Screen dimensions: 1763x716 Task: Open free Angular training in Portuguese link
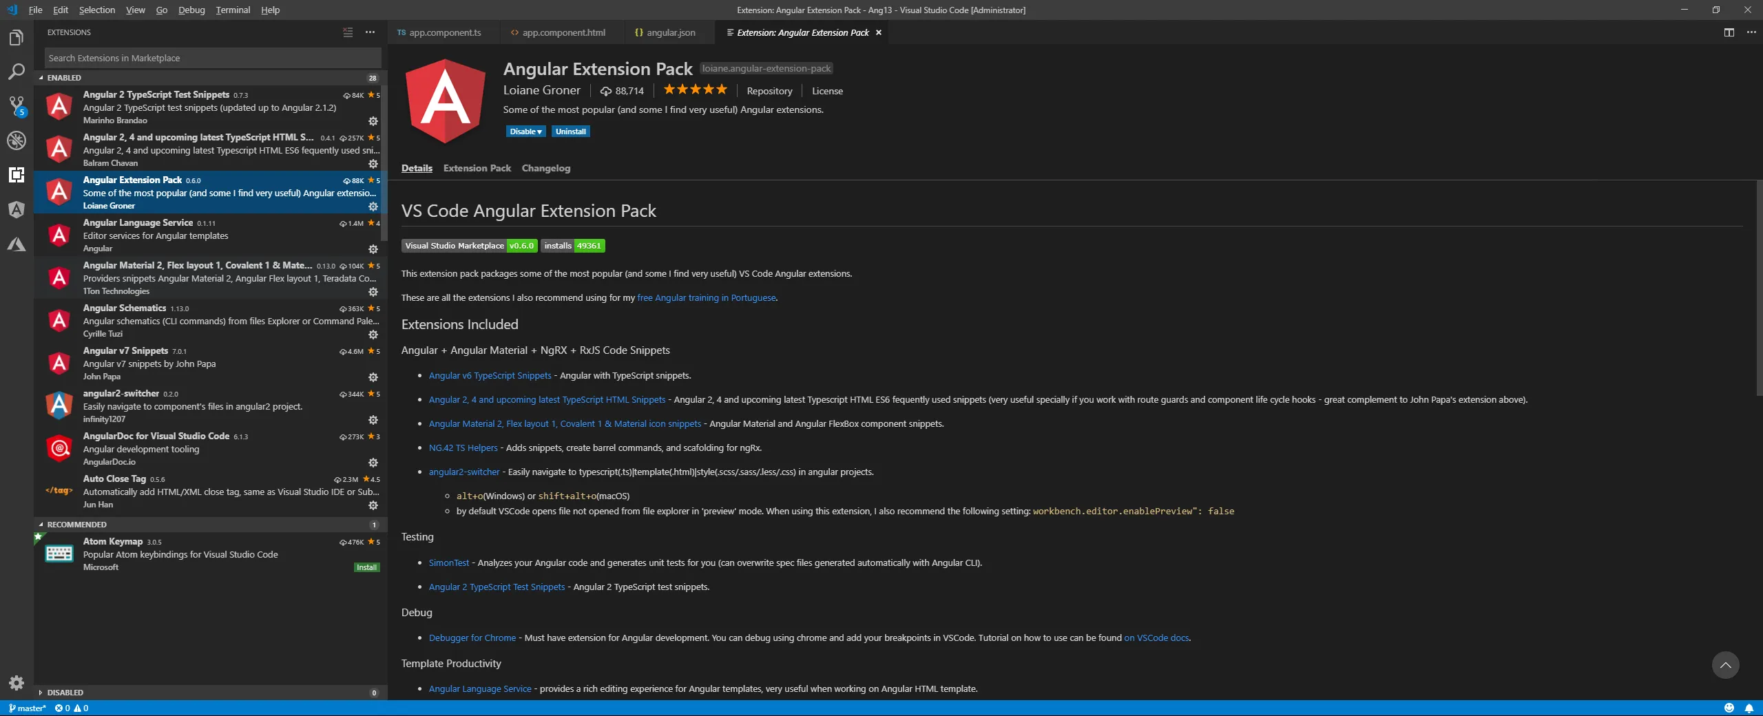[707, 298]
